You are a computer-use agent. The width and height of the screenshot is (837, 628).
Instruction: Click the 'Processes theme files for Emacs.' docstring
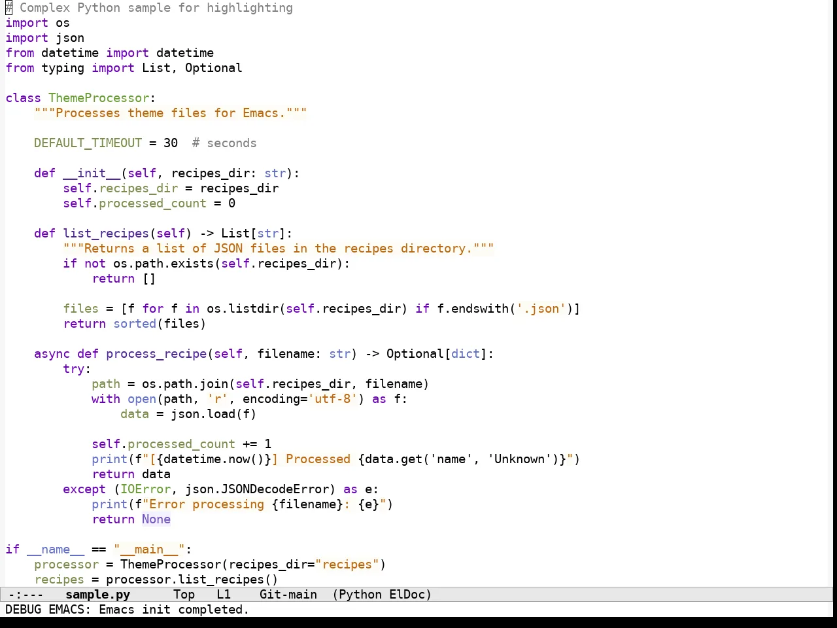coord(171,113)
